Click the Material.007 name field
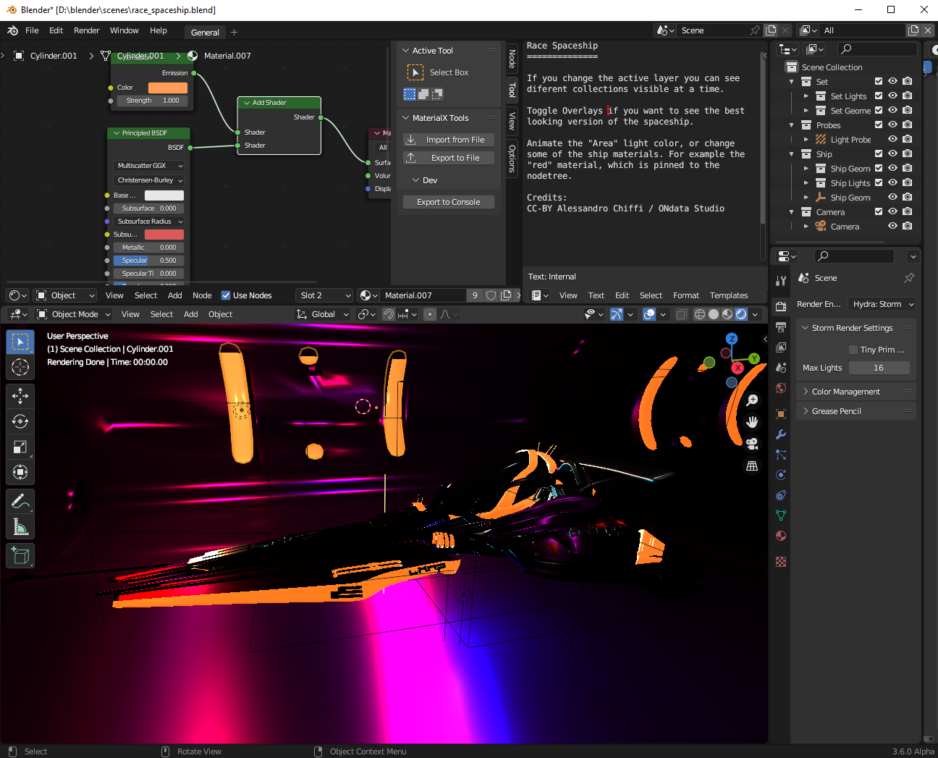 click(x=424, y=295)
